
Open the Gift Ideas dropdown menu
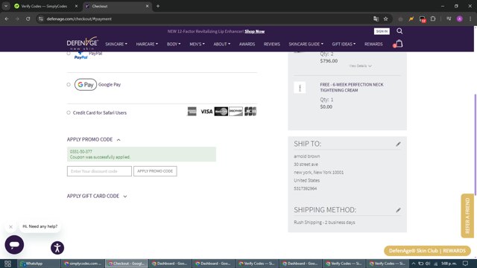344,44
